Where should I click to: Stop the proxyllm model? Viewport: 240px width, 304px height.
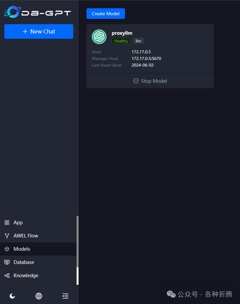coord(150,81)
